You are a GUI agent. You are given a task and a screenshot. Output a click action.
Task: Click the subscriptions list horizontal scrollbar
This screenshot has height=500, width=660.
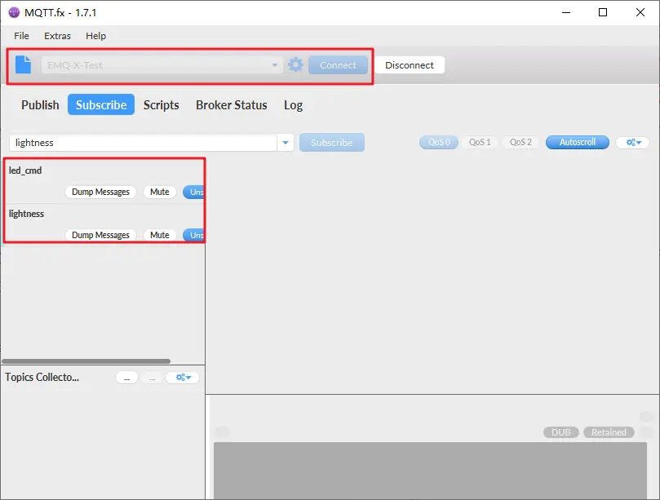pyautogui.click(x=86, y=361)
